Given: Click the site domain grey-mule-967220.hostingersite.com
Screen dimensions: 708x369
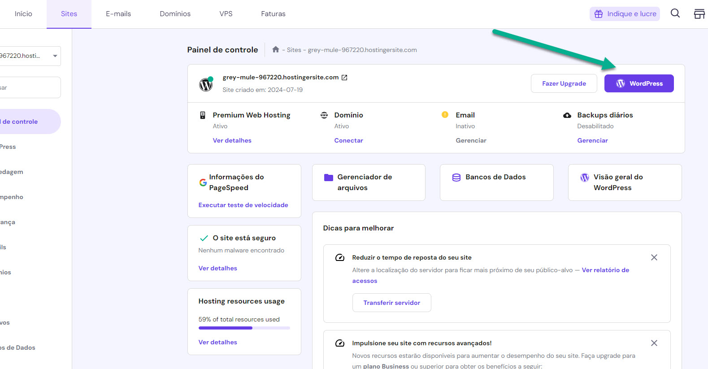Looking at the screenshot, I should 281,77.
